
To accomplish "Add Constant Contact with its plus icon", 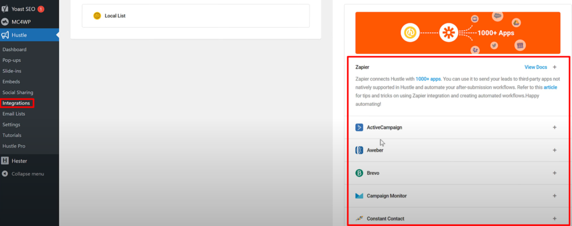I will click(555, 219).
